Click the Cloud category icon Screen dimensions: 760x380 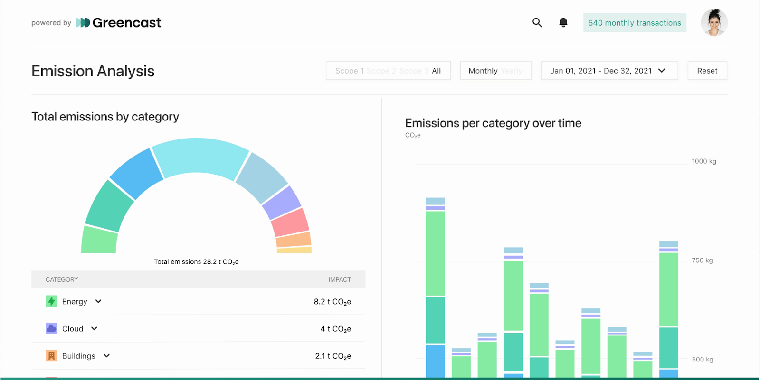coord(51,328)
